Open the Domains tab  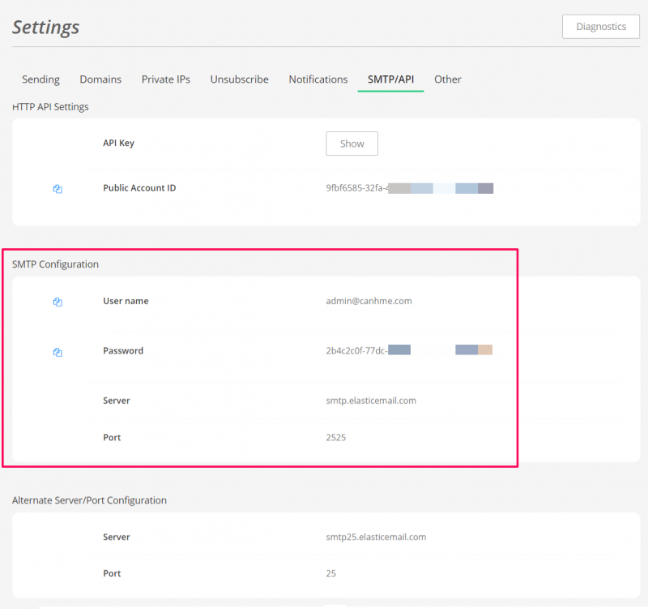click(100, 79)
